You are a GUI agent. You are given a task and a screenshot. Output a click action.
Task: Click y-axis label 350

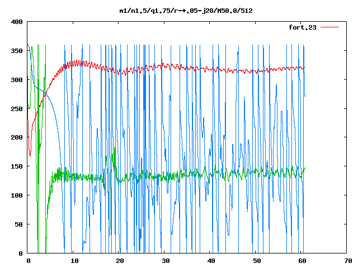coord(17,51)
